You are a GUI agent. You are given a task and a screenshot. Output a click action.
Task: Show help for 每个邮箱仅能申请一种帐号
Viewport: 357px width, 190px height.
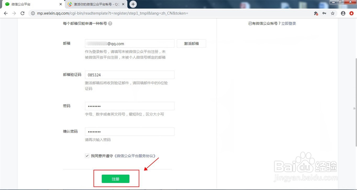110,24
